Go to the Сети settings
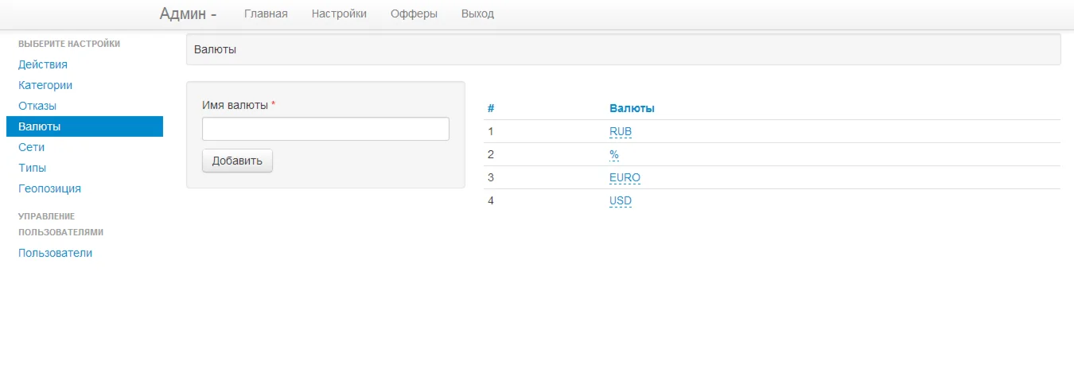This screenshot has height=388, width=1074. click(x=31, y=147)
